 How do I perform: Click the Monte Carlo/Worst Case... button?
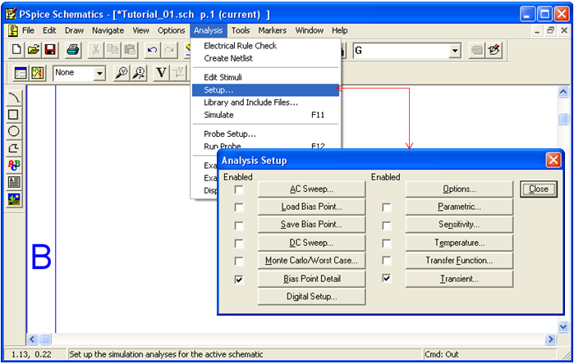pos(311,261)
